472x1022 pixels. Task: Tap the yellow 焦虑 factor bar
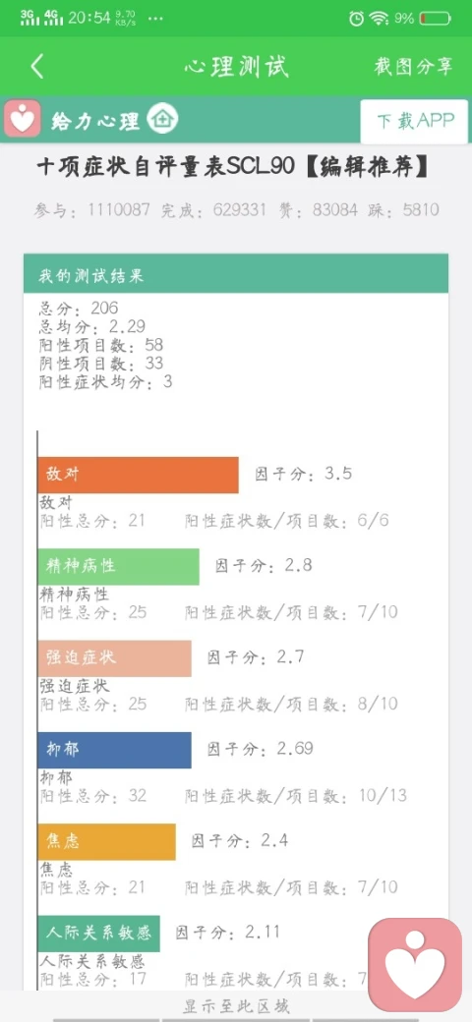(x=107, y=841)
